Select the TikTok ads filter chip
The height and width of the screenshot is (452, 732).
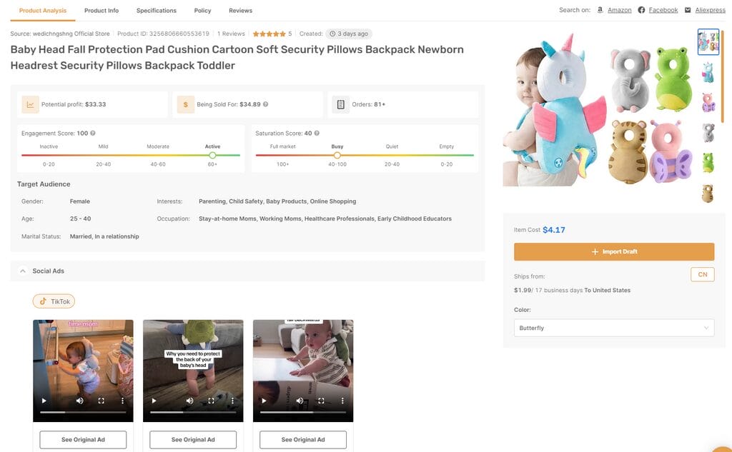coord(54,301)
